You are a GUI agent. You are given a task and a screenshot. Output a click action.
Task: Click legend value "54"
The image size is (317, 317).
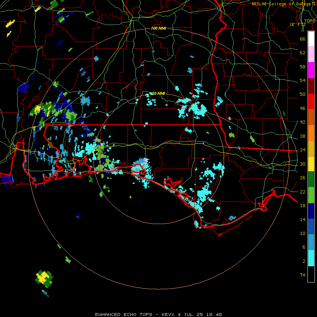coord(303,80)
